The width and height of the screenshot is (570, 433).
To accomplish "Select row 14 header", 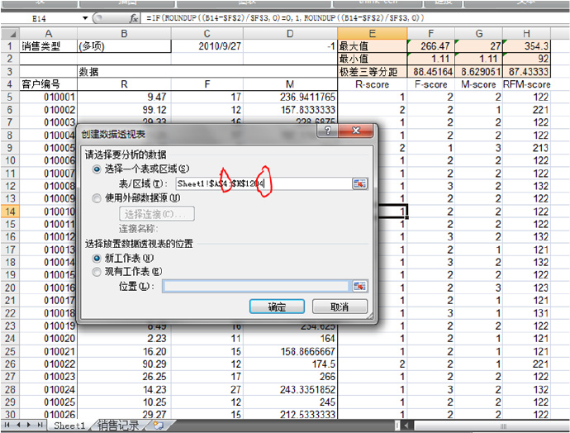I will coord(10,212).
